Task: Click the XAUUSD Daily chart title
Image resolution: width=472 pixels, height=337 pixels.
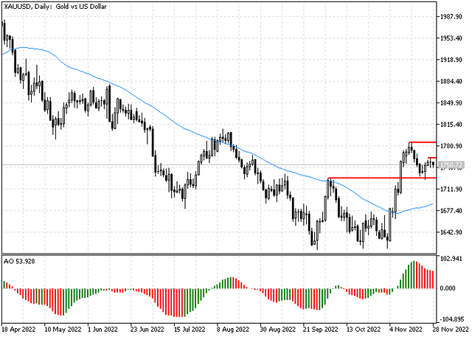Action: pos(55,7)
